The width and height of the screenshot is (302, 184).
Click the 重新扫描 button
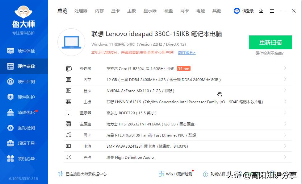(x=270, y=43)
